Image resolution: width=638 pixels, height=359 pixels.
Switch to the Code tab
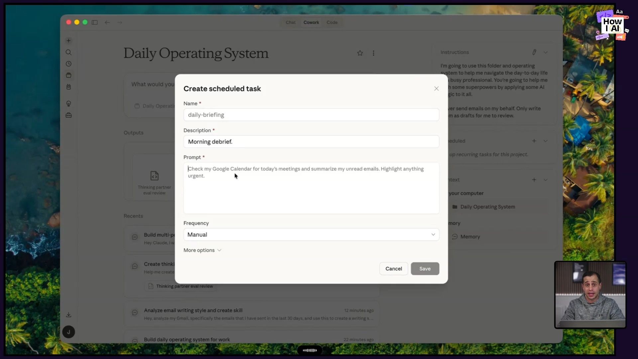pyautogui.click(x=332, y=22)
